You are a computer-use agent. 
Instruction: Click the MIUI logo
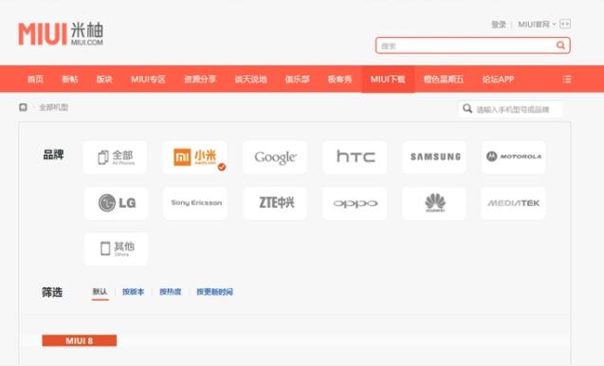pos(61,34)
